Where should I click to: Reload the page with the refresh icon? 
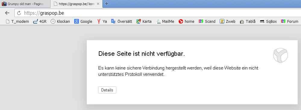coord(19,13)
